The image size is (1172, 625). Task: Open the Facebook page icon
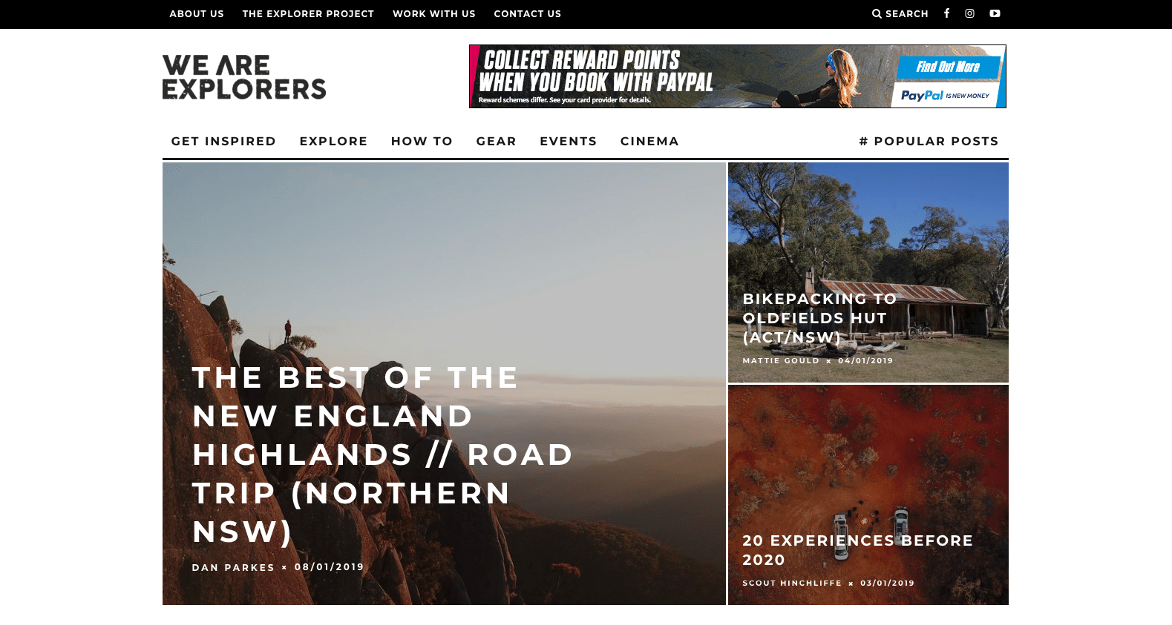[x=946, y=13]
